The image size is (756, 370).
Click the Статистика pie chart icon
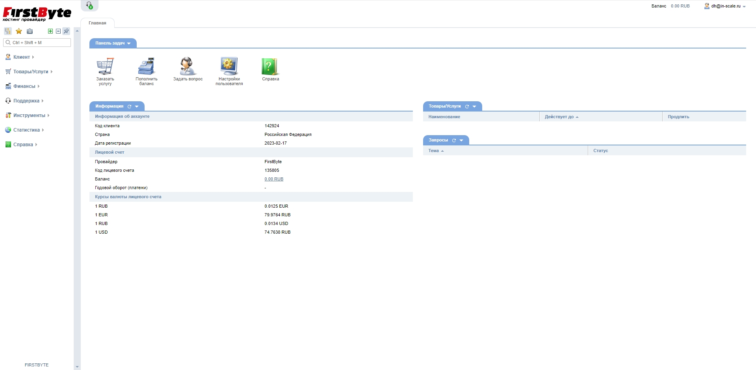8,130
